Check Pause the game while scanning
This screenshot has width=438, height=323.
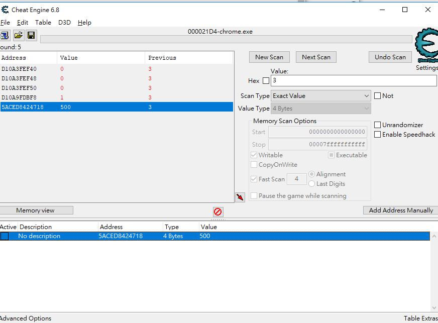(254, 196)
